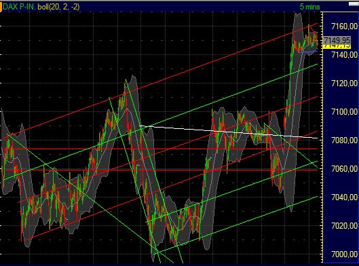Click the DAX P-IN. chart title
The width and height of the screenshot is (359, 266).
coord(19,7)
